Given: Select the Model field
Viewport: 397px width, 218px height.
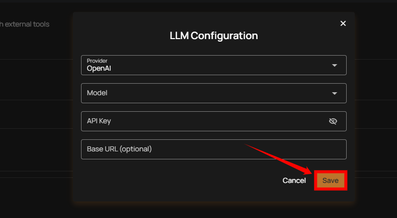Looking at the screenshot, I should click(201, 93).
